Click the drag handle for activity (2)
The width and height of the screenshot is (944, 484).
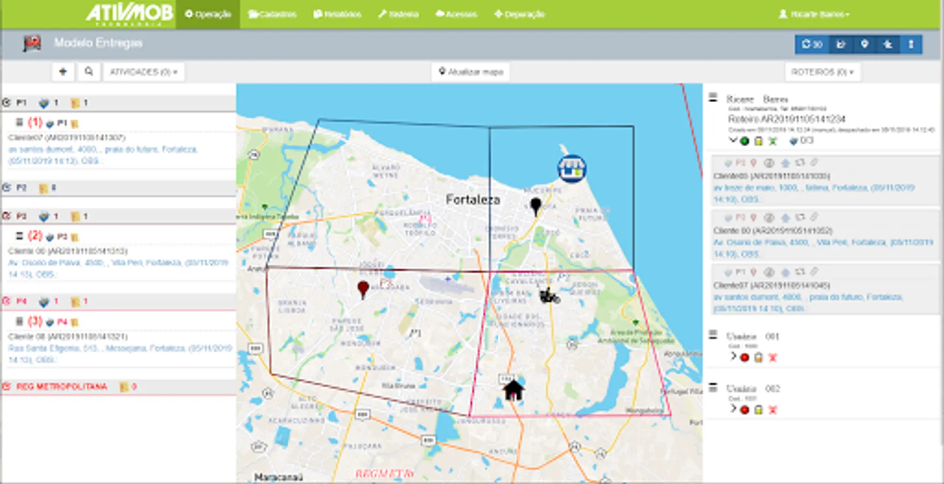(x=19, y=236)
